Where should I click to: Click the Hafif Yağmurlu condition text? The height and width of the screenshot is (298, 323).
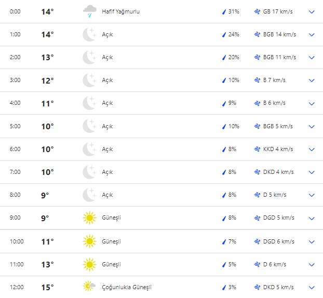[120, 11]
